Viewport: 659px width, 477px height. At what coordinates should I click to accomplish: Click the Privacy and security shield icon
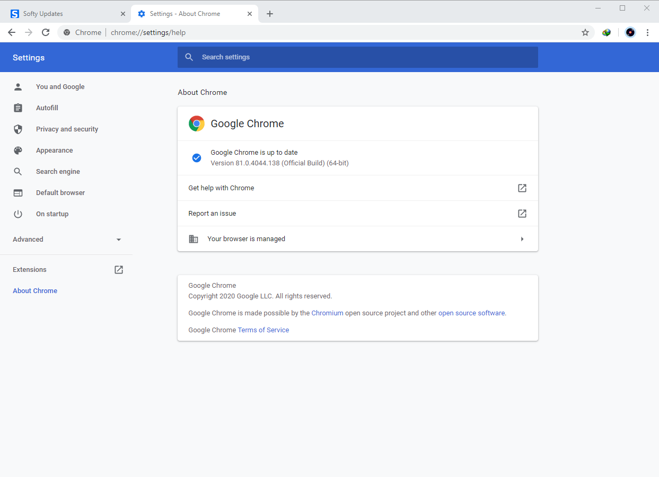coord(18,129)
